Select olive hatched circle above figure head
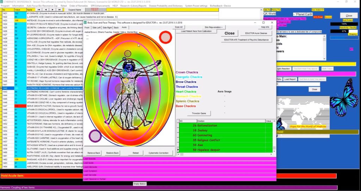 pos(128,54)
